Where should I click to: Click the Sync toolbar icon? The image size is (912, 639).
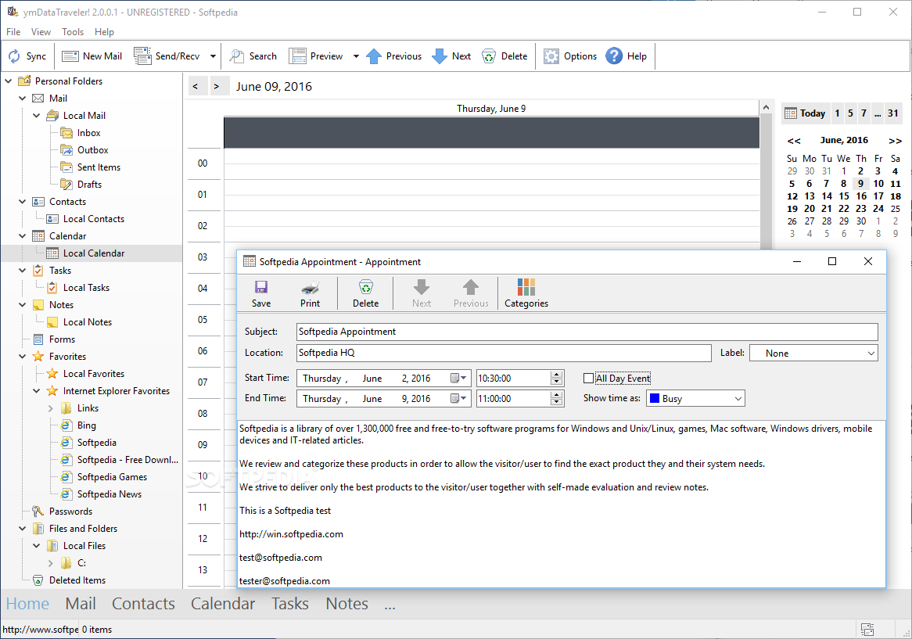pyautogui.click(x=27, y=56)
